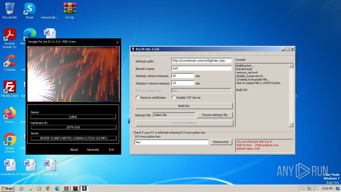Click Setting's retrieve timeout field
This screenshot has width=341, height=192.
pyautogui.click(x=183, y=76)
